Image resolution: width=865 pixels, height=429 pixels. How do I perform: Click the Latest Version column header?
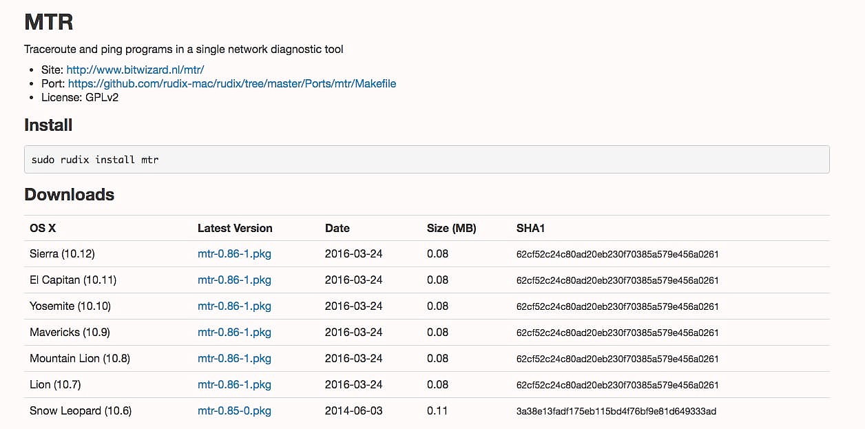click(235, 228)
